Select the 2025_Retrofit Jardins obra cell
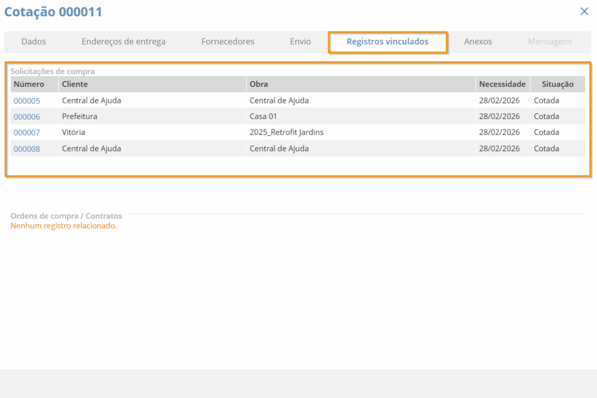Screen dimensions: 597x398 point(286,132)
